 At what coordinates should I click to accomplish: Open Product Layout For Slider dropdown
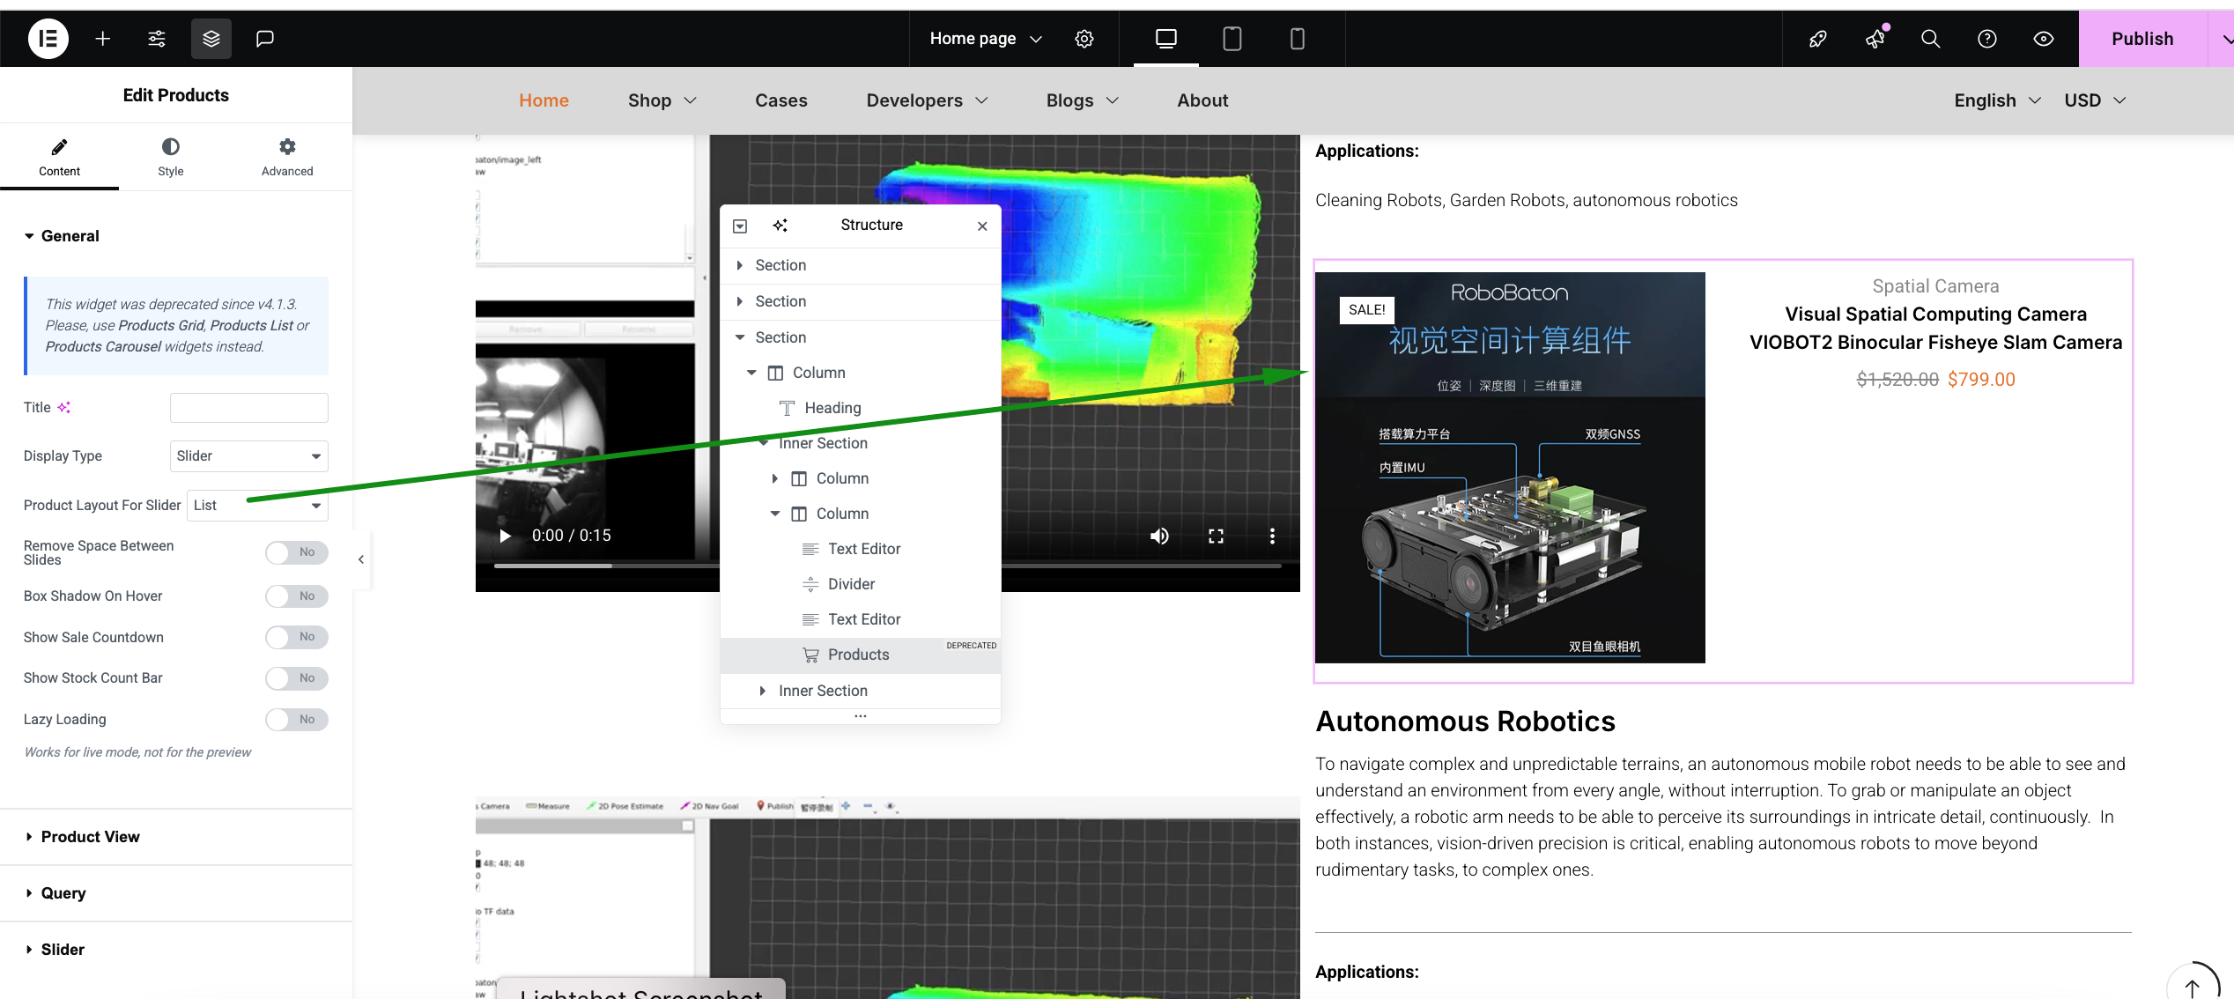tap(258, 506)
